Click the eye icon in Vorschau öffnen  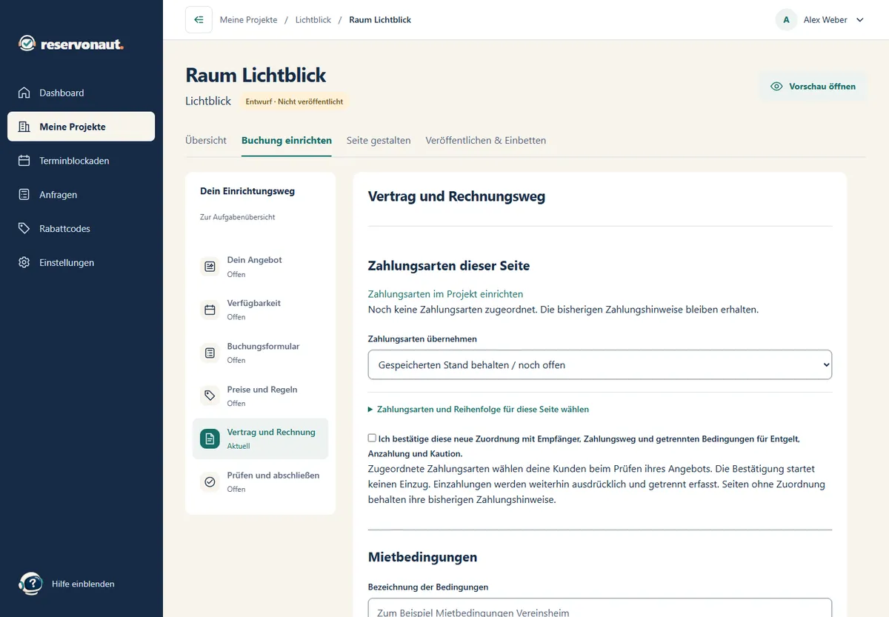click(x=776, y=86)
